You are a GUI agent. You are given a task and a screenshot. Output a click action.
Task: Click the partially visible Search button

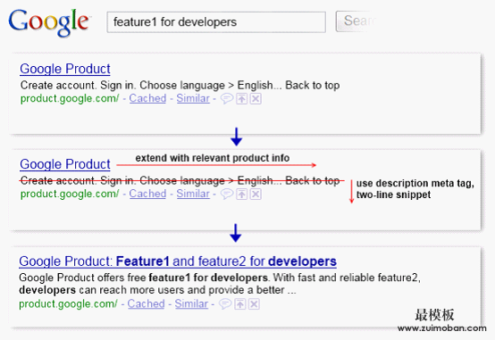point(357,21)
